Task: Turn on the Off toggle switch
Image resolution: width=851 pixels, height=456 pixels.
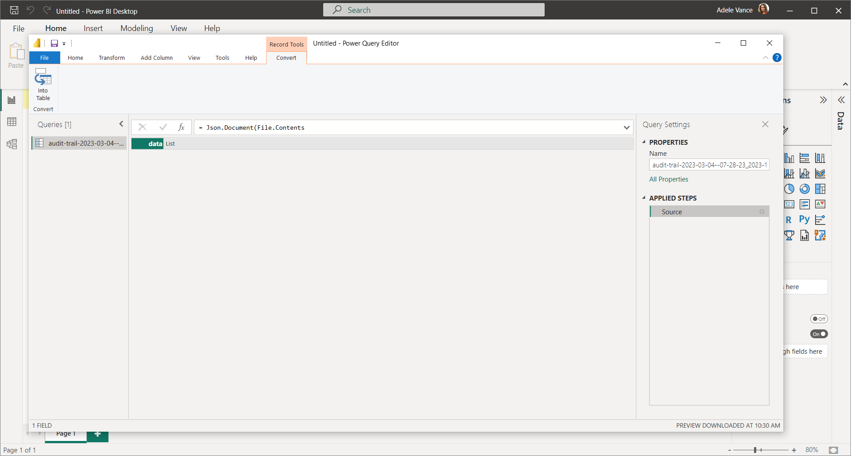Action: (x=819, y=319)
